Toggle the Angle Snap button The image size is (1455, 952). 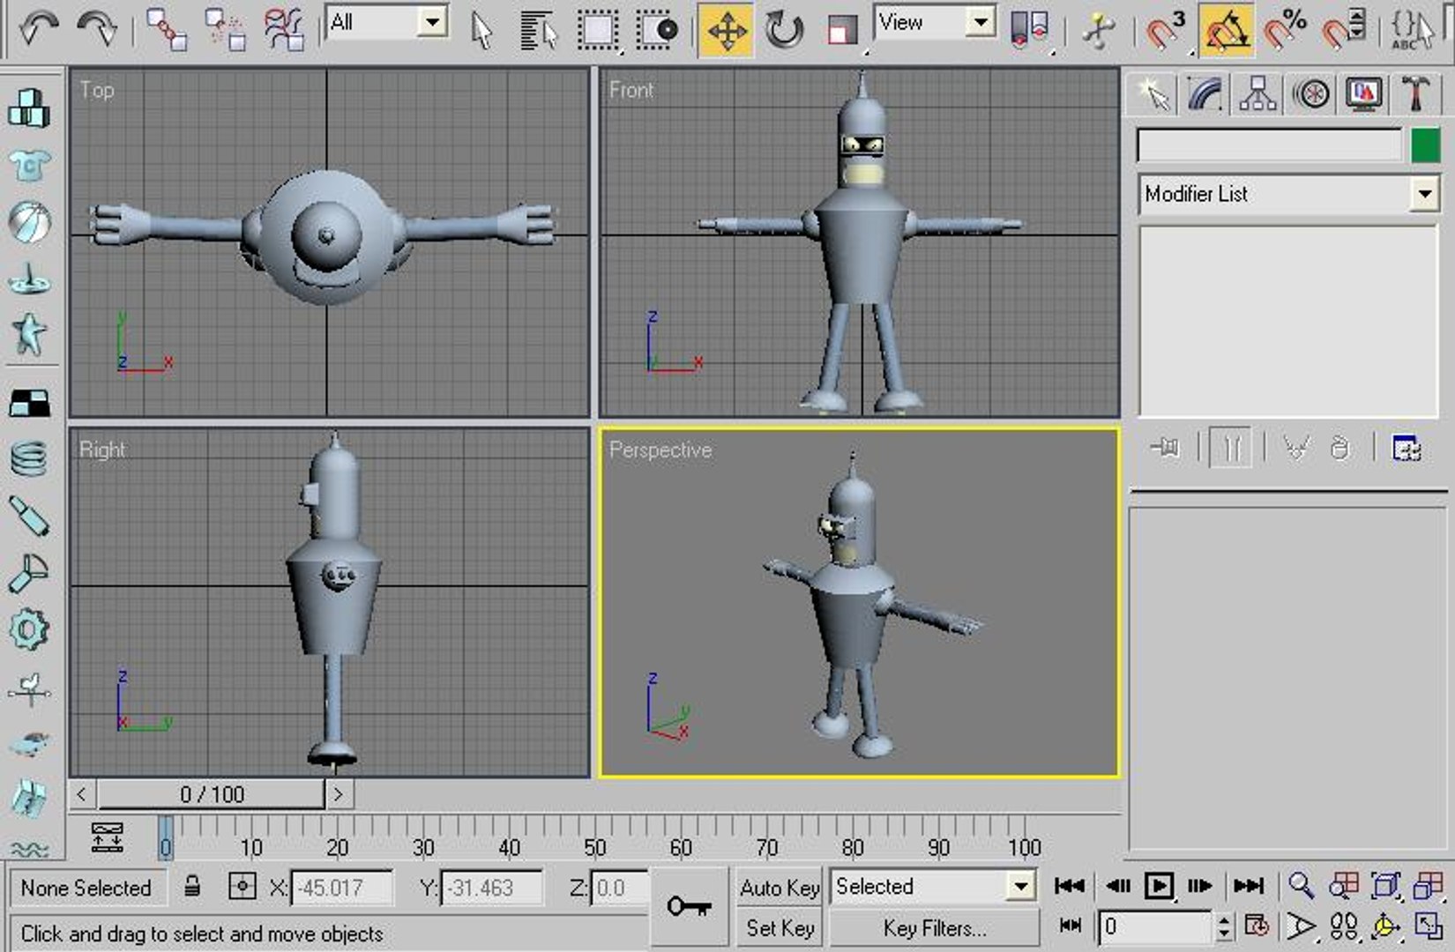(1226, 32)
